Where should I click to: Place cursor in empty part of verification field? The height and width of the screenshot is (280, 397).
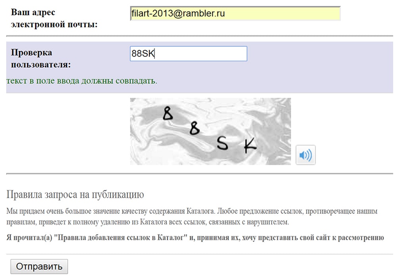tap(206, 54)
